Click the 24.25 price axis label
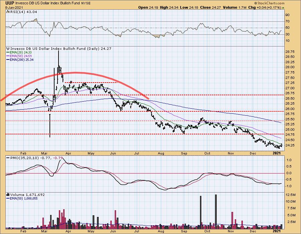This screenshot has width=301, height=234. click(x=290, y=145)
